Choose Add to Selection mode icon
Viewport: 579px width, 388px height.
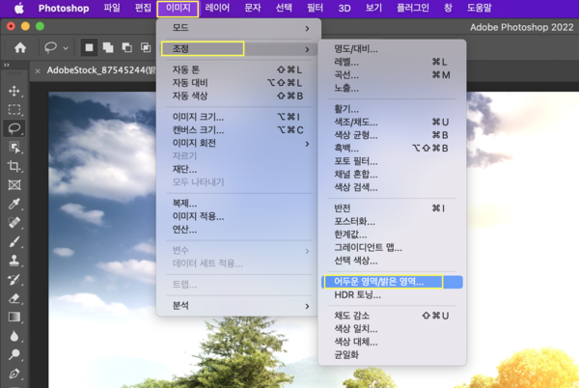click(x=108, y=47)
